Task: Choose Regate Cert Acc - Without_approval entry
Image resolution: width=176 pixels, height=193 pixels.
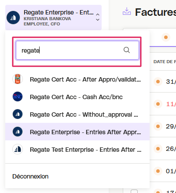Action: pos(77,114)
